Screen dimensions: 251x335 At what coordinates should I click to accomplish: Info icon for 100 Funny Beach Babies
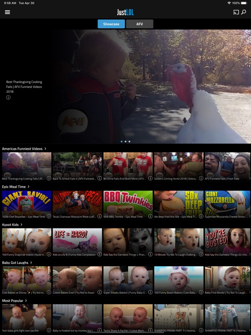tap(201, 292)
